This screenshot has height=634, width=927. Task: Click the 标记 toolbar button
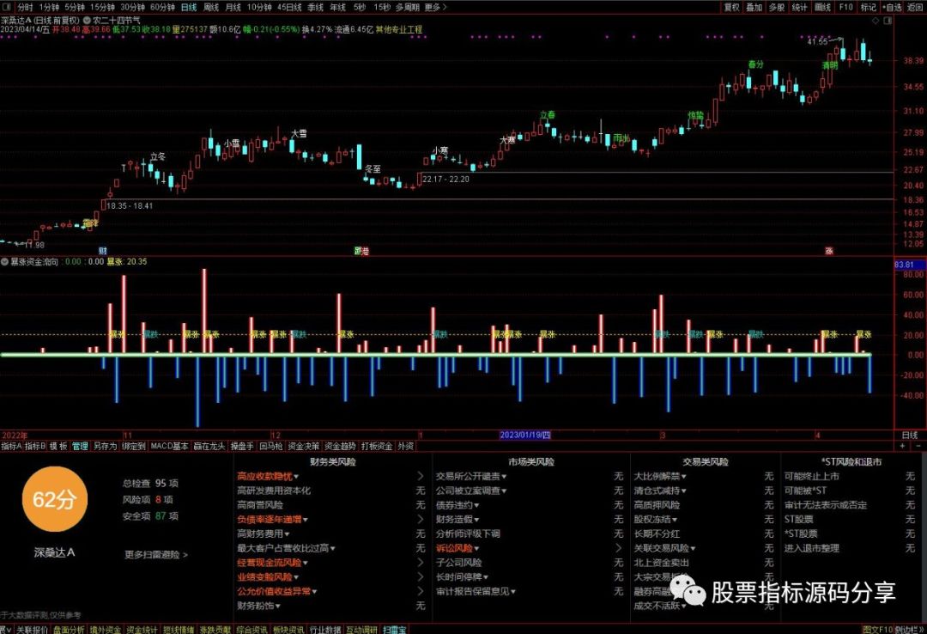pyautogui.click(x=869, y=7)
